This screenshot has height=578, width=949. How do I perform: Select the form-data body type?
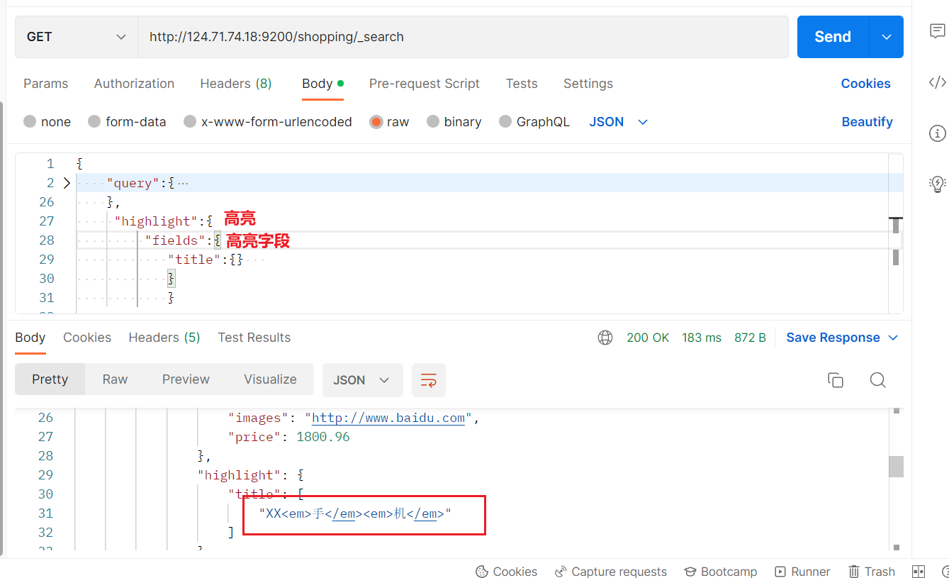pyautogui.click(x=127, y=121)
